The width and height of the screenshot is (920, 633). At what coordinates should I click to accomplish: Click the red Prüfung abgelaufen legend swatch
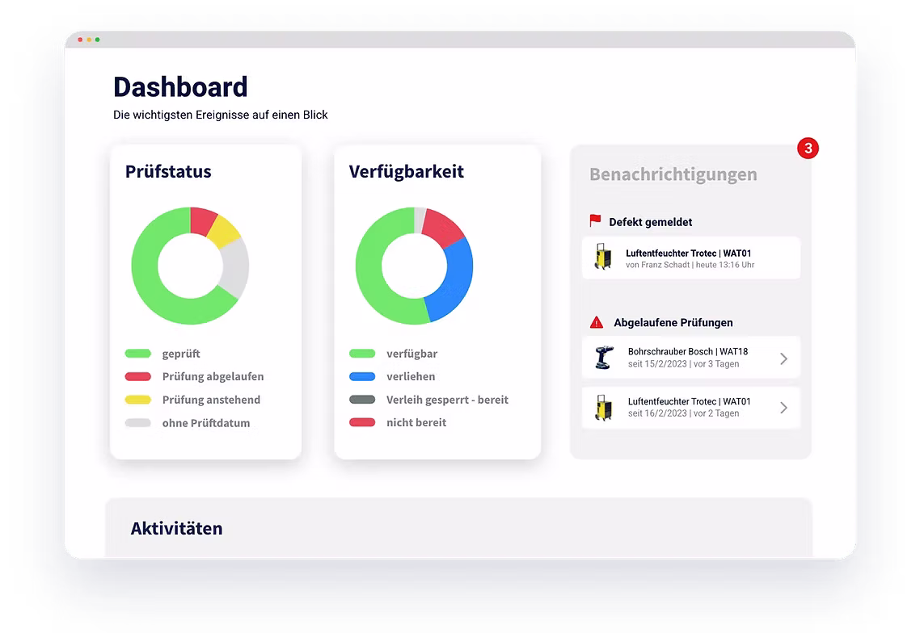pyautogui.click(x=138, y=376)
